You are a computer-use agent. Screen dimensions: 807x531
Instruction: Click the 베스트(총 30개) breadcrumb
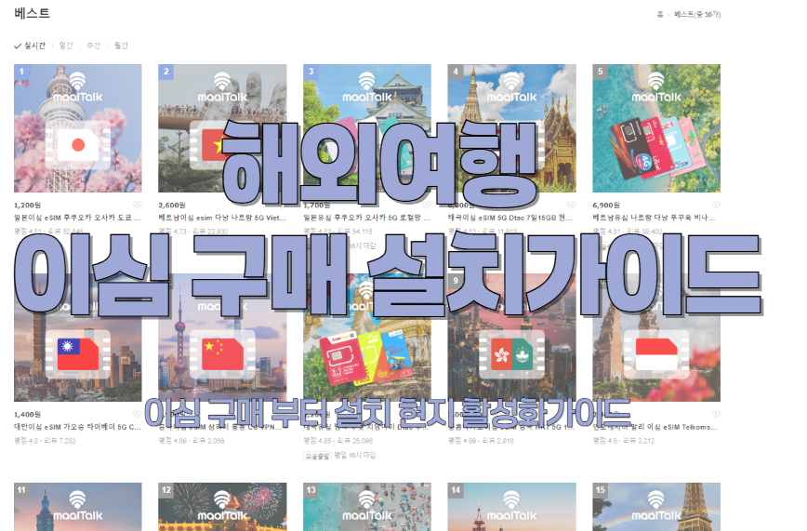697,15
